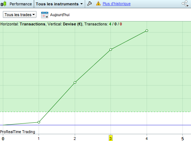Open the share icon menu
Image resolution: width=191 pixels, height=141 pixels.
[185, 4]
